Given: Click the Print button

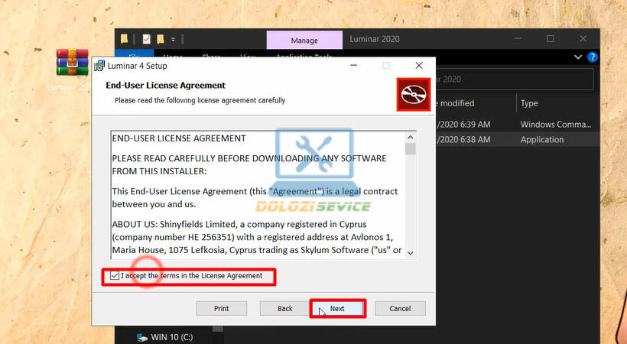Looking at the screenshot, I should [x=221, y=309].
